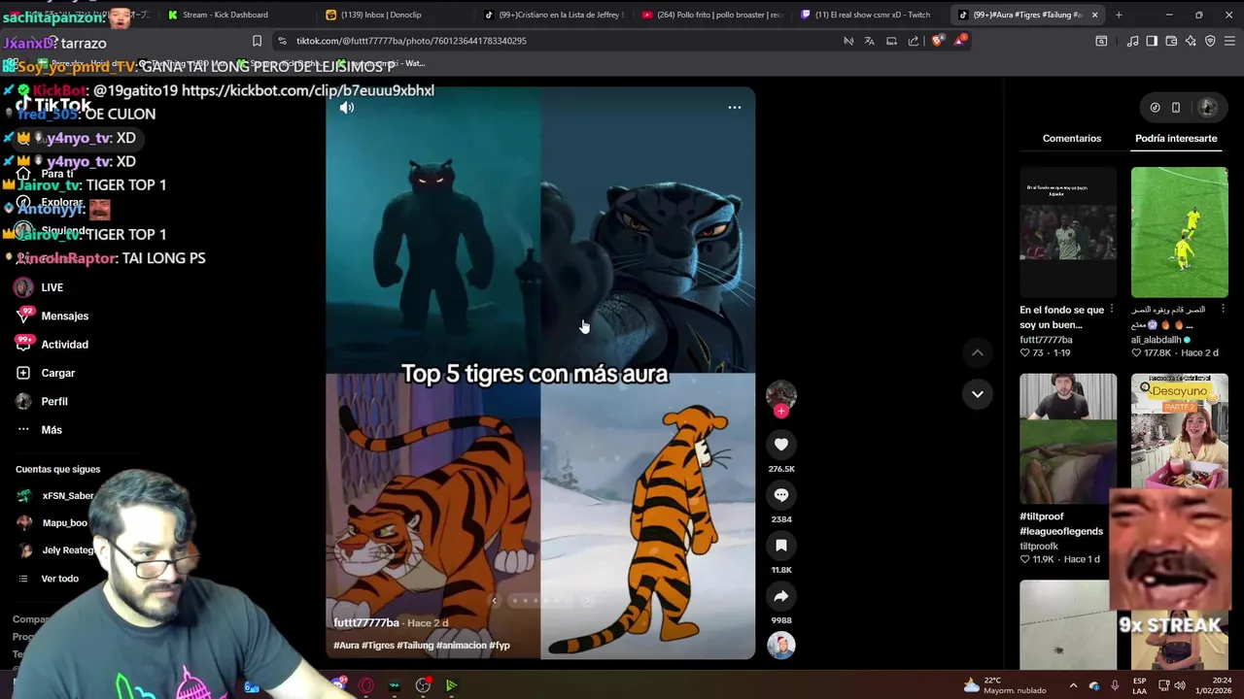1244x699 pixels.
Task: Open the profile avatar menu top right
Action: click(x=1208, y=108)
